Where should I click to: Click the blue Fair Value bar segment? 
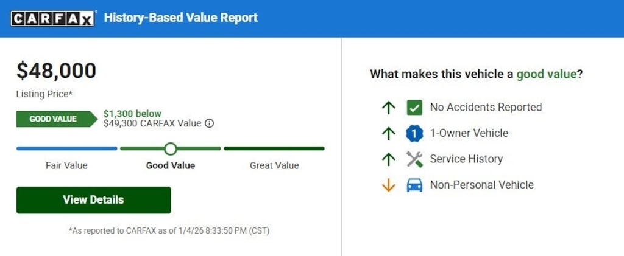point(66,148)
